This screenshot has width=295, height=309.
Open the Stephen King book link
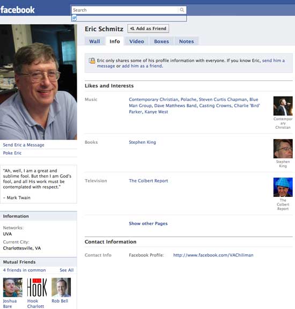[142, 142]
